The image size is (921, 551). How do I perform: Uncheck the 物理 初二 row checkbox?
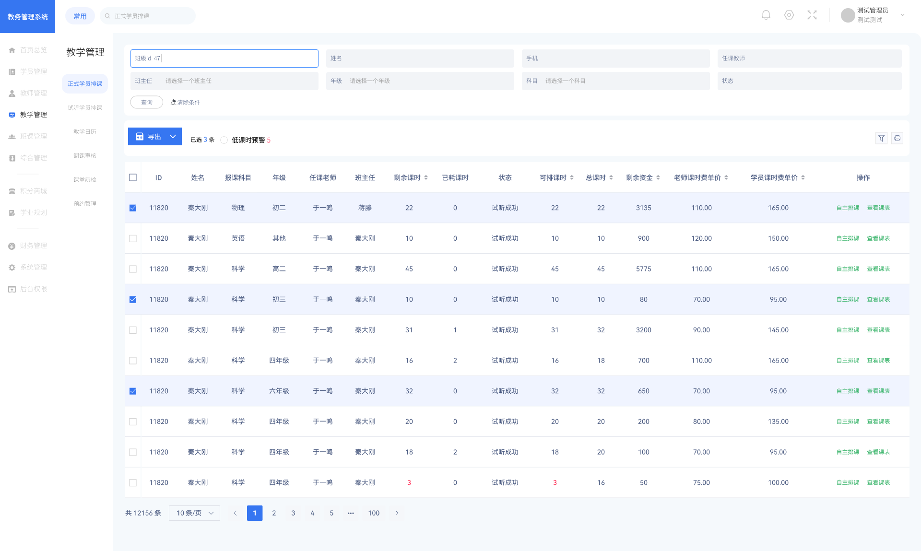pos(133,208)
